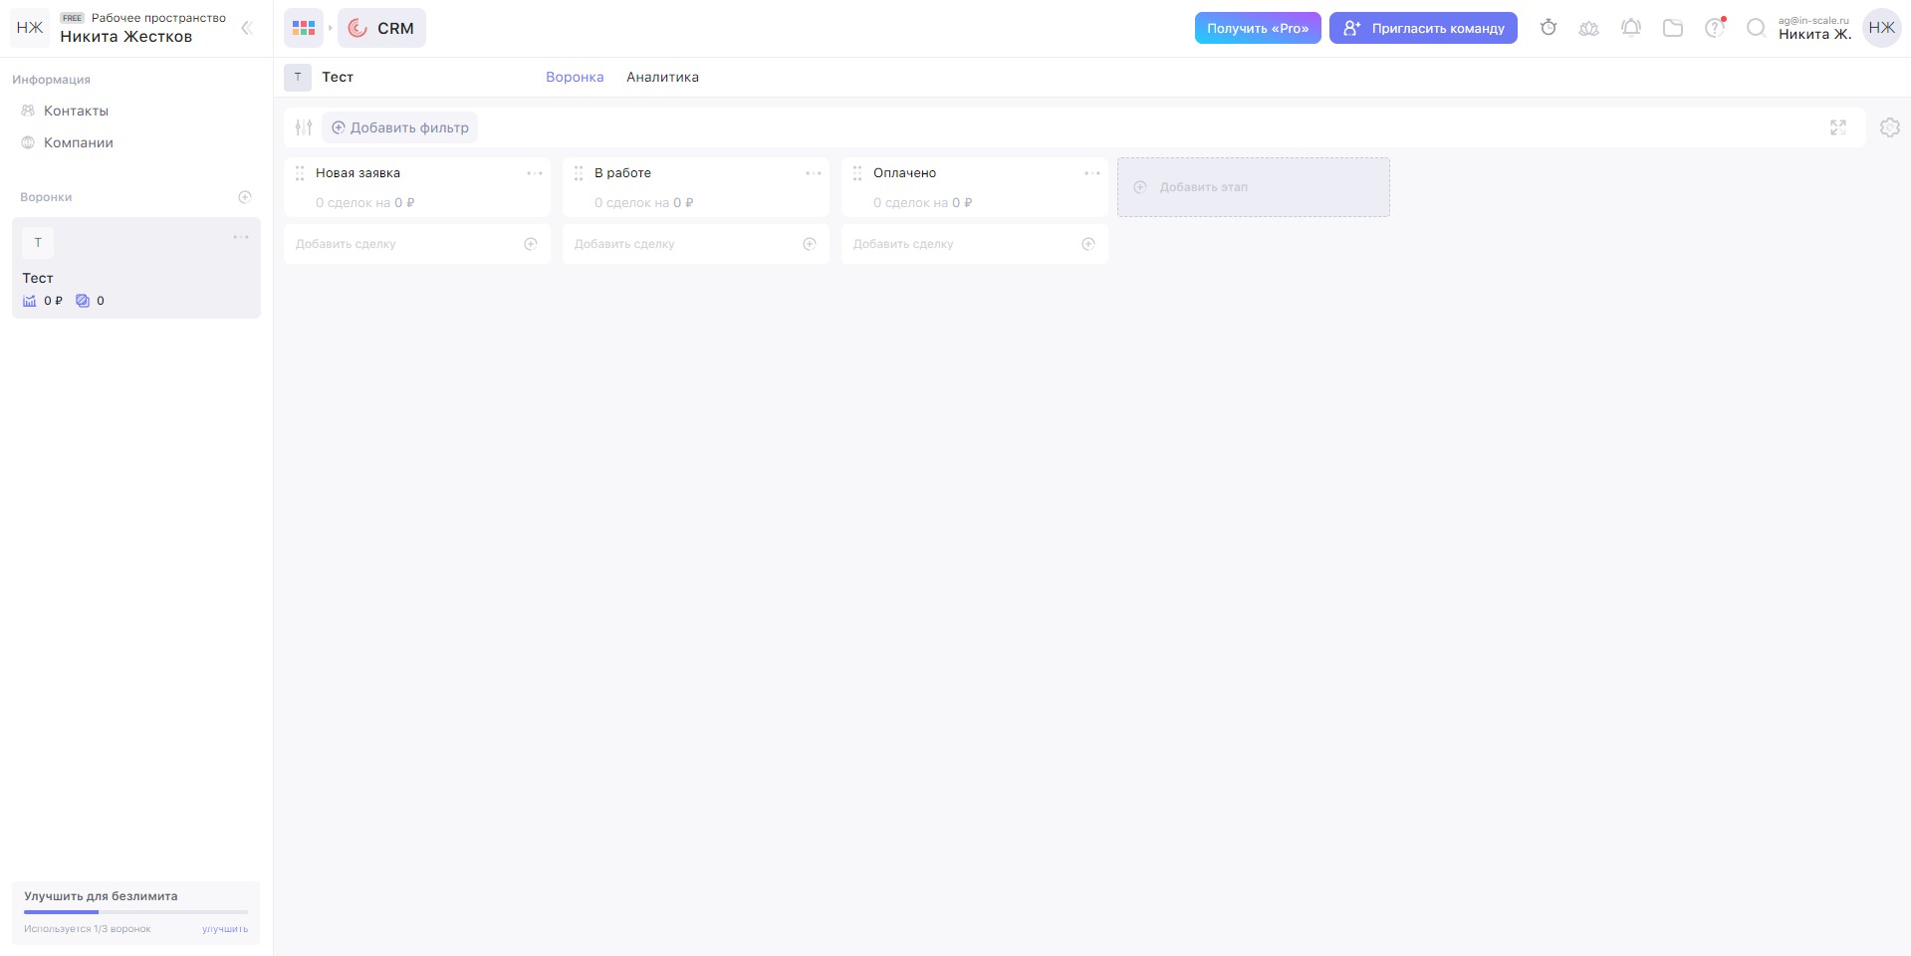Viewport: 1911px width, 956px height.
Task: Open the НЖ user avatar menu
Action: pos(1882,28)
